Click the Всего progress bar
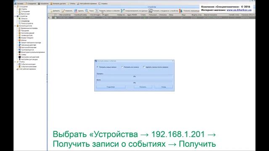The height and width of the screenshot is (151, 269). point(134,83)
